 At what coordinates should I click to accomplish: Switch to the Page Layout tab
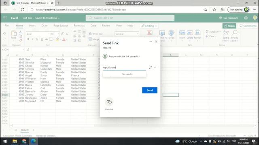(x=61, y=26)
